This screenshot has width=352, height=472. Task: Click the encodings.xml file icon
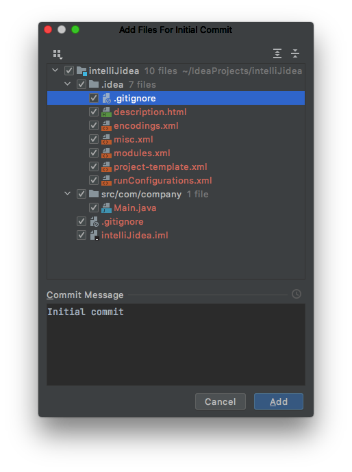106,125
